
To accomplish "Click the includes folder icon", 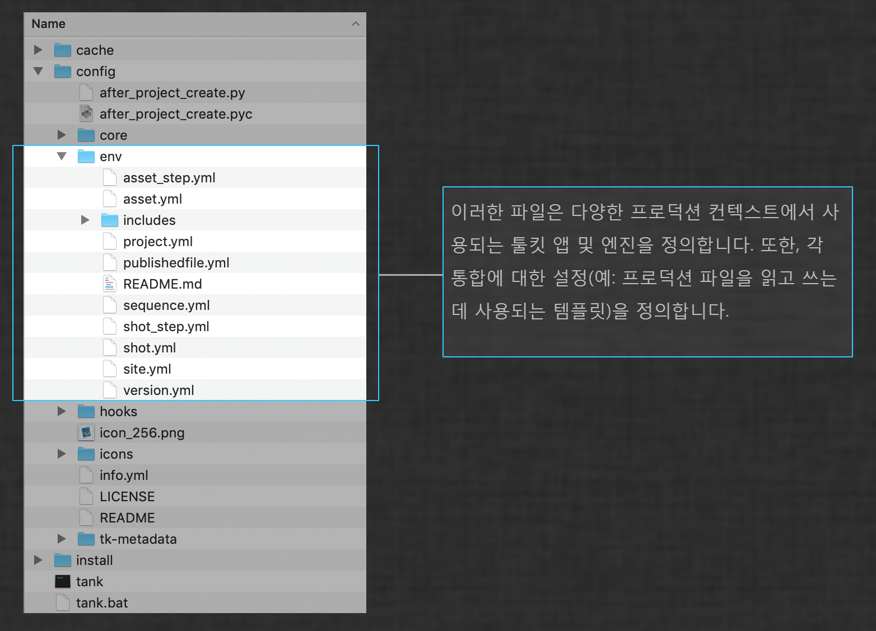I will [110, 220].
